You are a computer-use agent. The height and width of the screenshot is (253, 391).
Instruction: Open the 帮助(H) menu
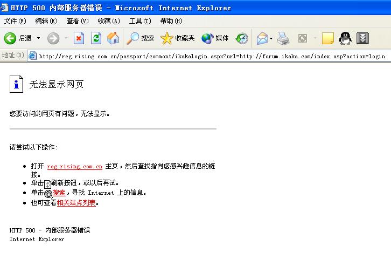tap(171, 21)
